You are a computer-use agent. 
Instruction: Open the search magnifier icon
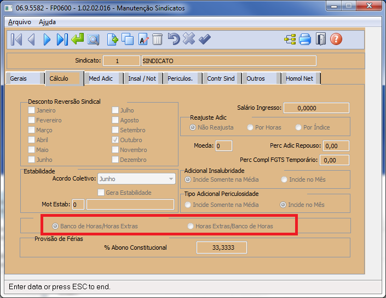pyautogui.click(x=93, y=40)
